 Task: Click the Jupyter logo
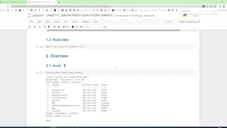[36, 15]
